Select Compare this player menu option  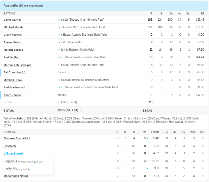pos(28,162)
